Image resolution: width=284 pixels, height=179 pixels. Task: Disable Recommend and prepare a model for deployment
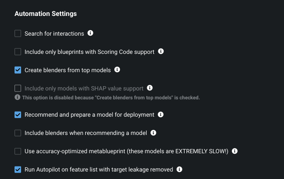[18, 115]
